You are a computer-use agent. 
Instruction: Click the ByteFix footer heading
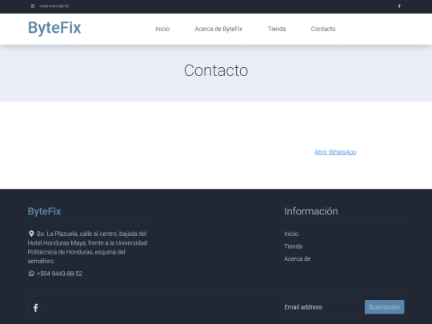44,211
